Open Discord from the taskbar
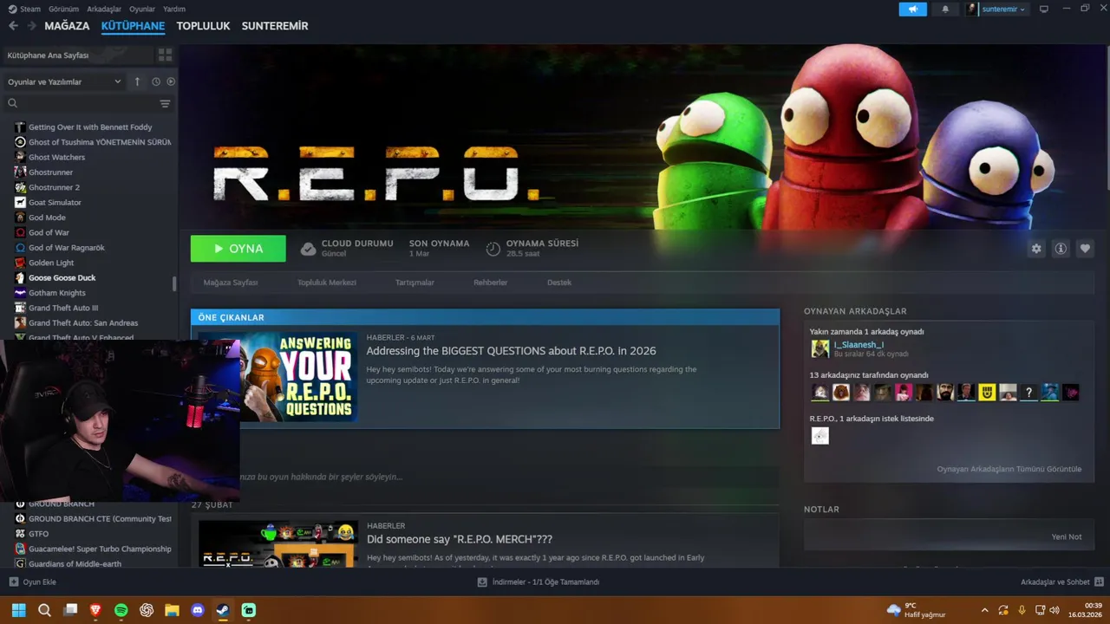1110x624 pixels. point(198,610)
